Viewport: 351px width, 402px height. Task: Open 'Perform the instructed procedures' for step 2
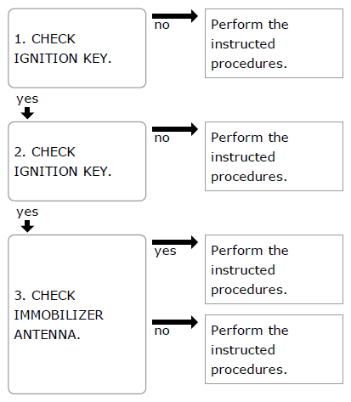[274, 156]
